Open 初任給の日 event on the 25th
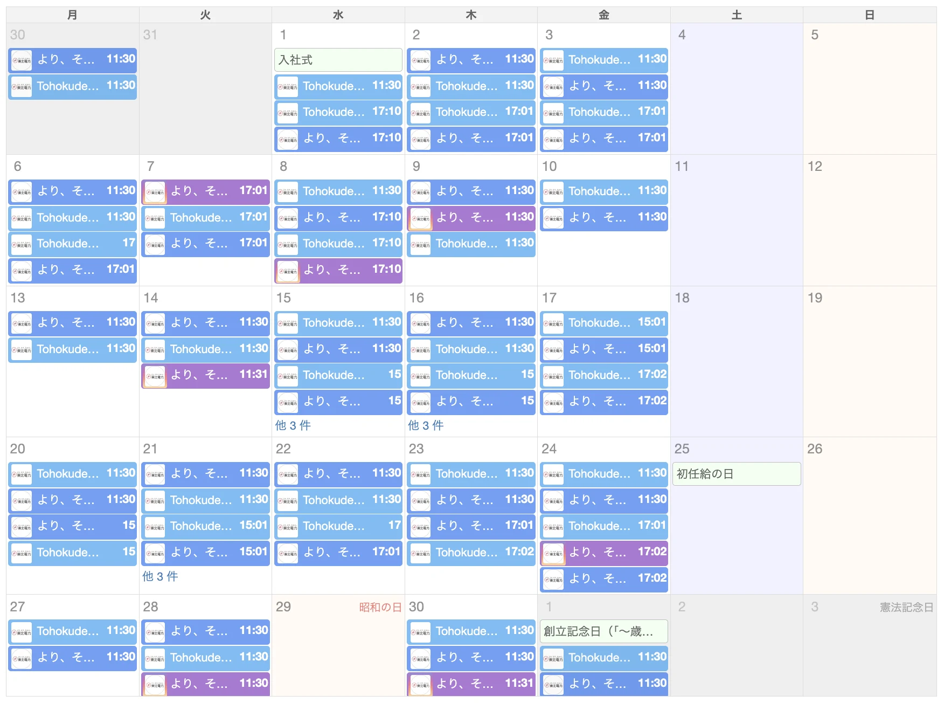 pos(737,474)
